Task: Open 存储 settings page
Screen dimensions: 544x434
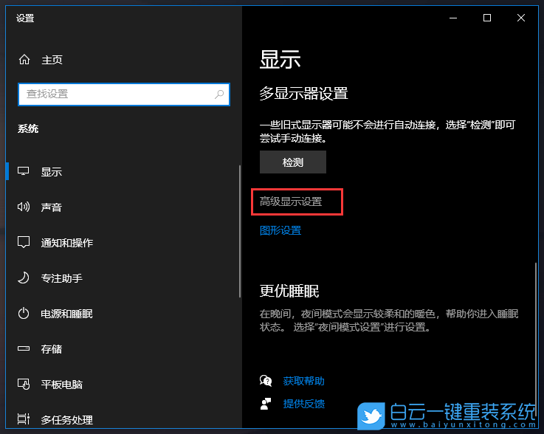Action: click(52, 349)
